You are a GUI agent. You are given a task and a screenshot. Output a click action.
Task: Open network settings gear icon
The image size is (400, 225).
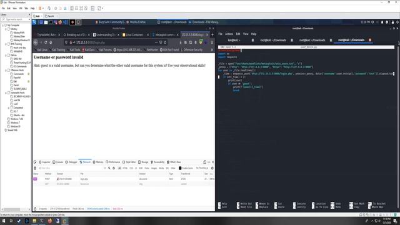tap(212, 168)
